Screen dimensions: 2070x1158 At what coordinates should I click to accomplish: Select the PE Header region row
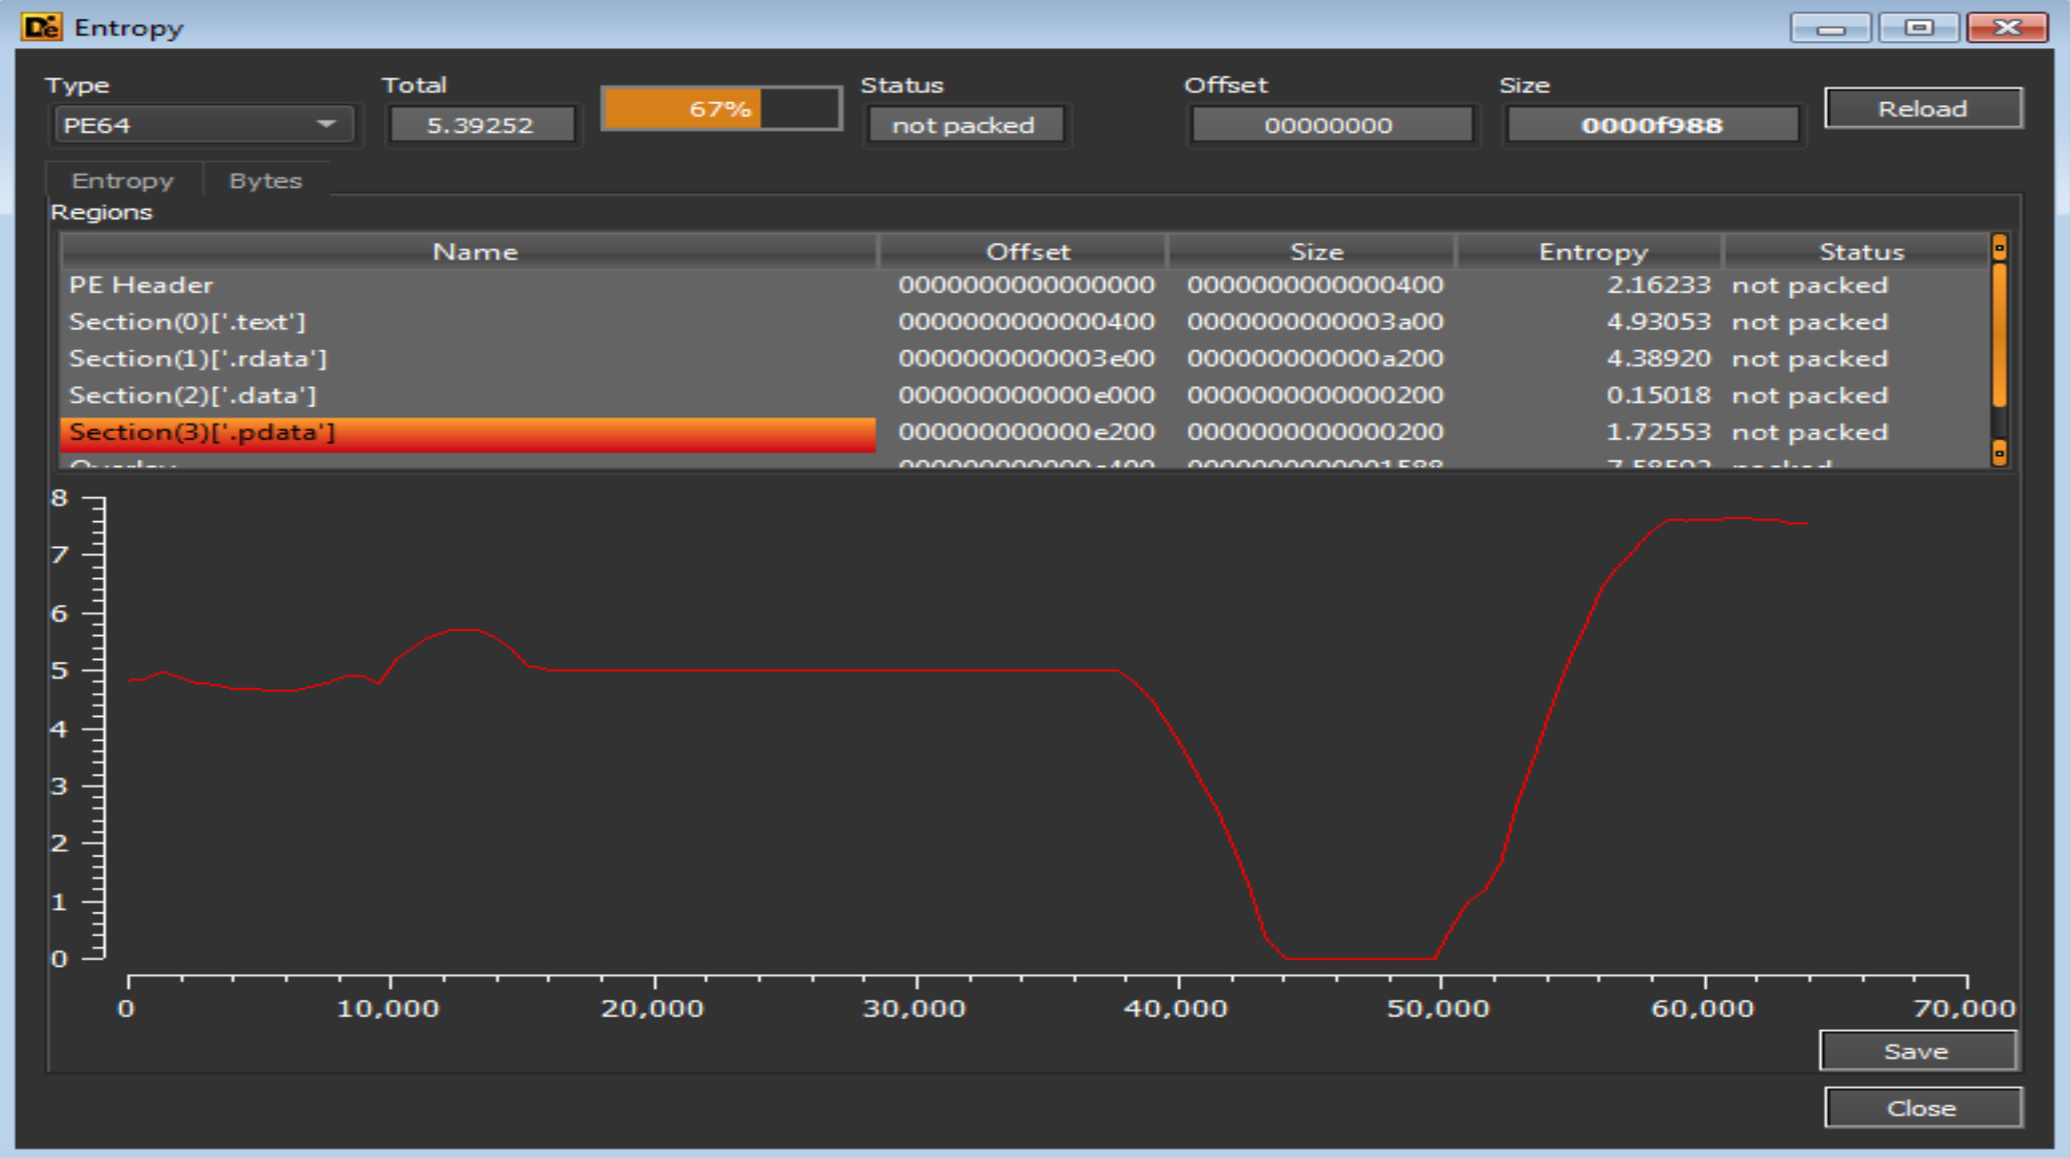(468, 285)
